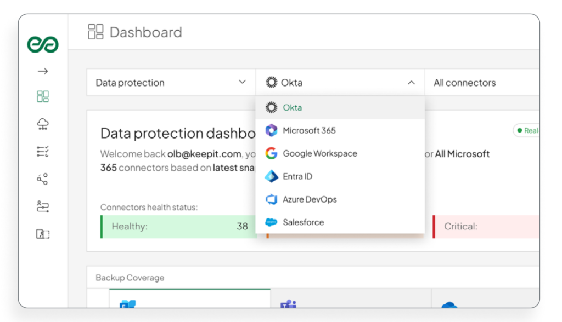Viewport: 562px width, 322px height.
Task: Collapse the Okta dropdown chevron
Action: 411,83
